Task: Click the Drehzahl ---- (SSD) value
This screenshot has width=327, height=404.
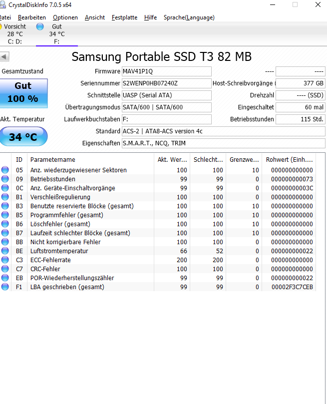Action: coord(301,95)
